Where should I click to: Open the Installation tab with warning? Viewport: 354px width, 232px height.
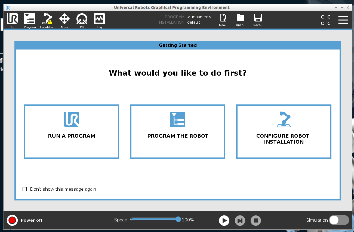(47, 21)
